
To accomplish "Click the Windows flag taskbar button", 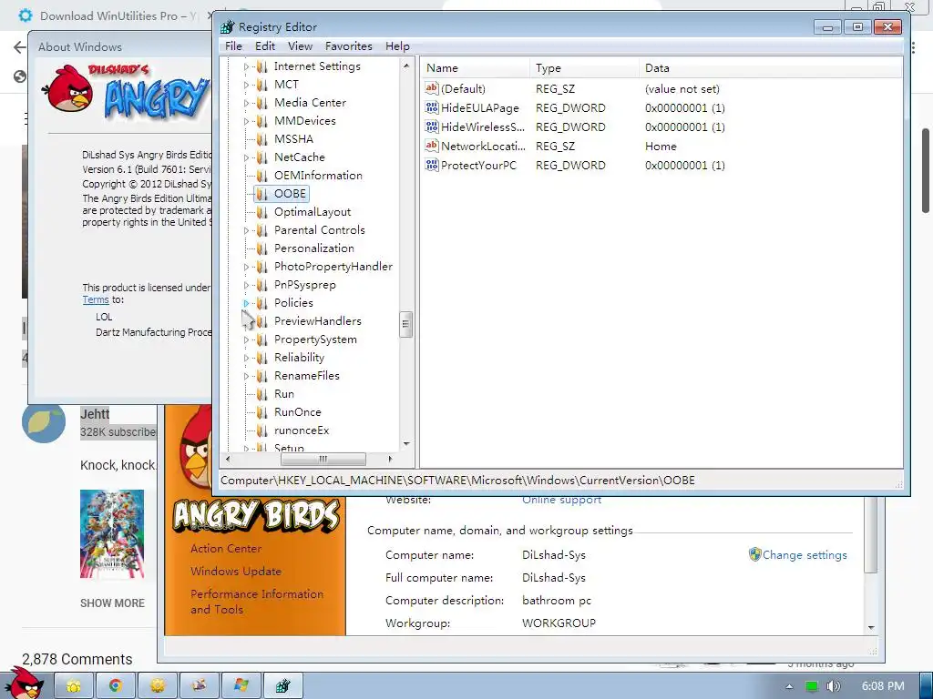I will click(241, 686).
